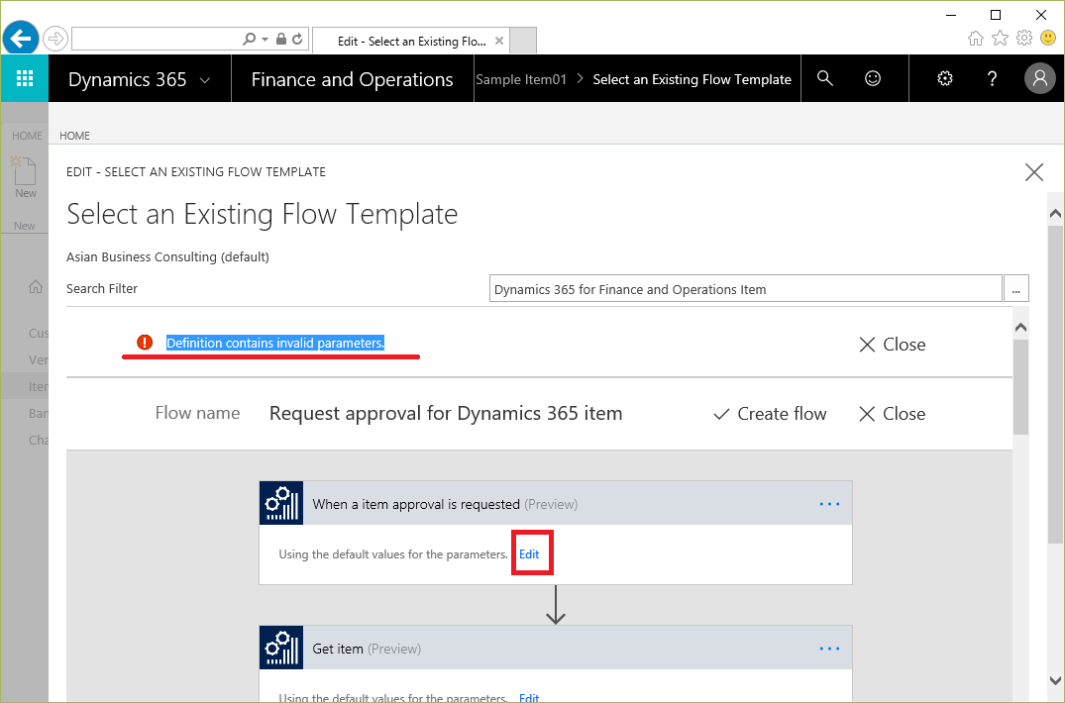Click the address bar refresh icon

[297, 40]
